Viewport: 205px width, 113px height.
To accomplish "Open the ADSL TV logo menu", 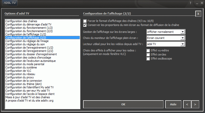I will (x=10, y=3).
